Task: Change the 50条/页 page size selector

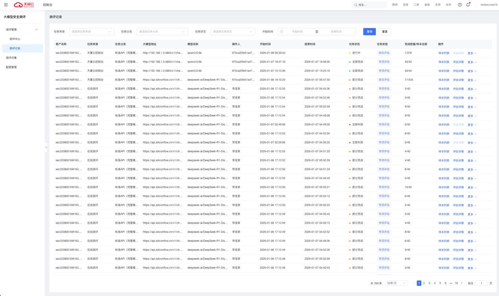Action: tap(396, 283)
